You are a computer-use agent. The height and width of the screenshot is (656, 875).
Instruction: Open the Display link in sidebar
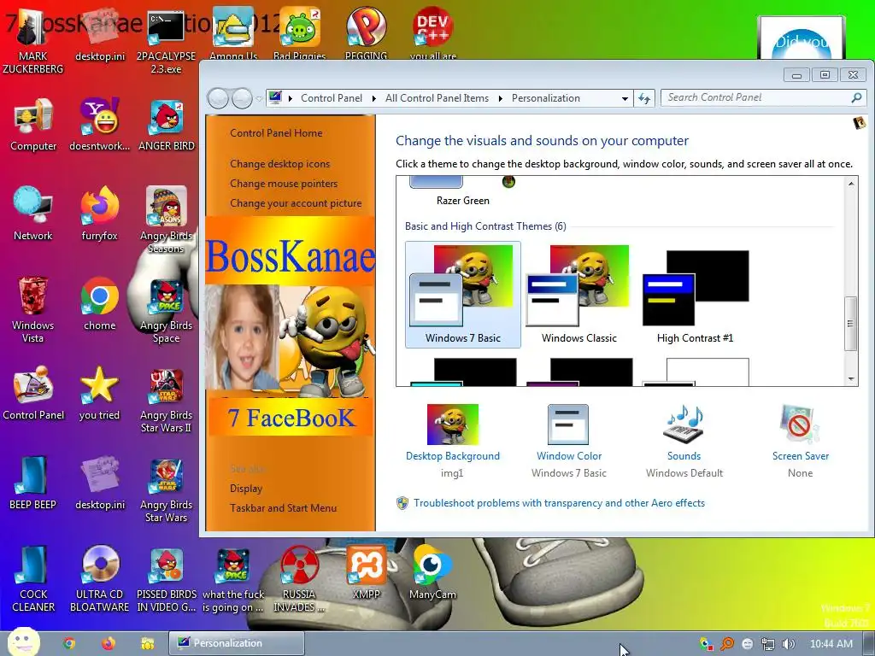click(x=246, y=488)
